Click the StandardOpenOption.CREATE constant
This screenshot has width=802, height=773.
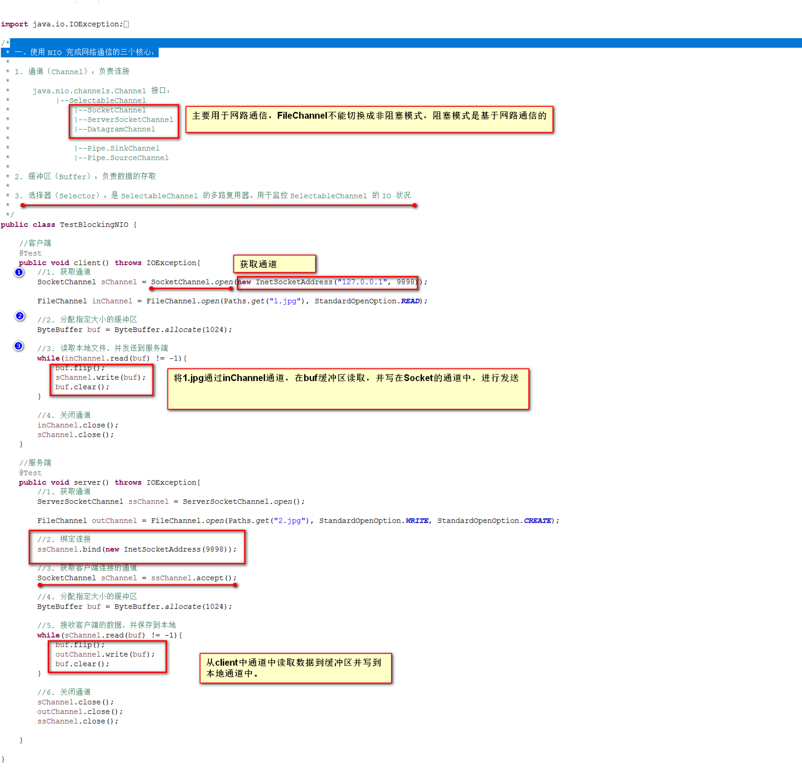coord(537,521)
